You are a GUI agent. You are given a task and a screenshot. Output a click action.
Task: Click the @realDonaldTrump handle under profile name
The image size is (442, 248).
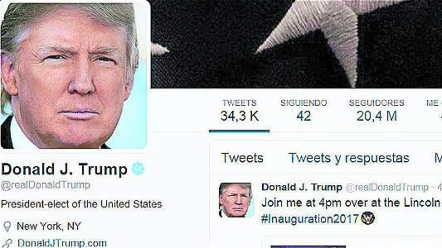45,185
